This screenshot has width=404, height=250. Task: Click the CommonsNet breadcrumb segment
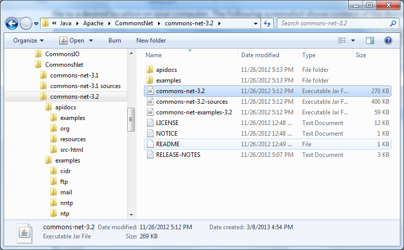(x=134, y=23)
